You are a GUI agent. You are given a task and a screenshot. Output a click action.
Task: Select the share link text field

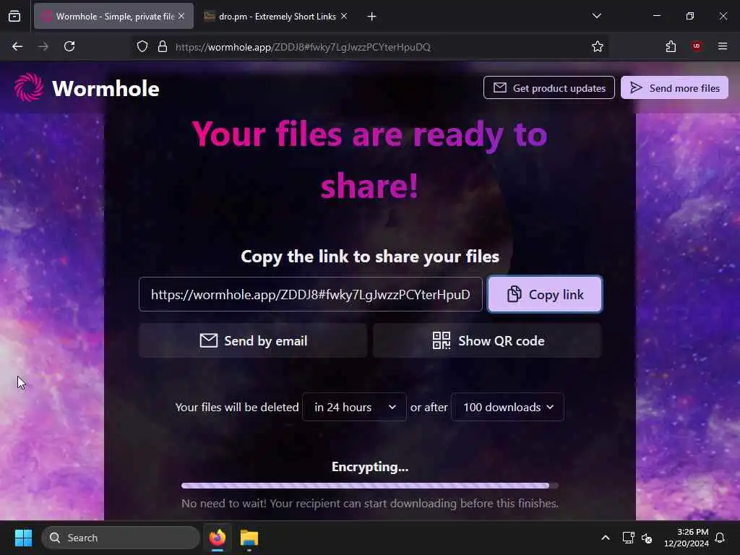pos(311,295)
